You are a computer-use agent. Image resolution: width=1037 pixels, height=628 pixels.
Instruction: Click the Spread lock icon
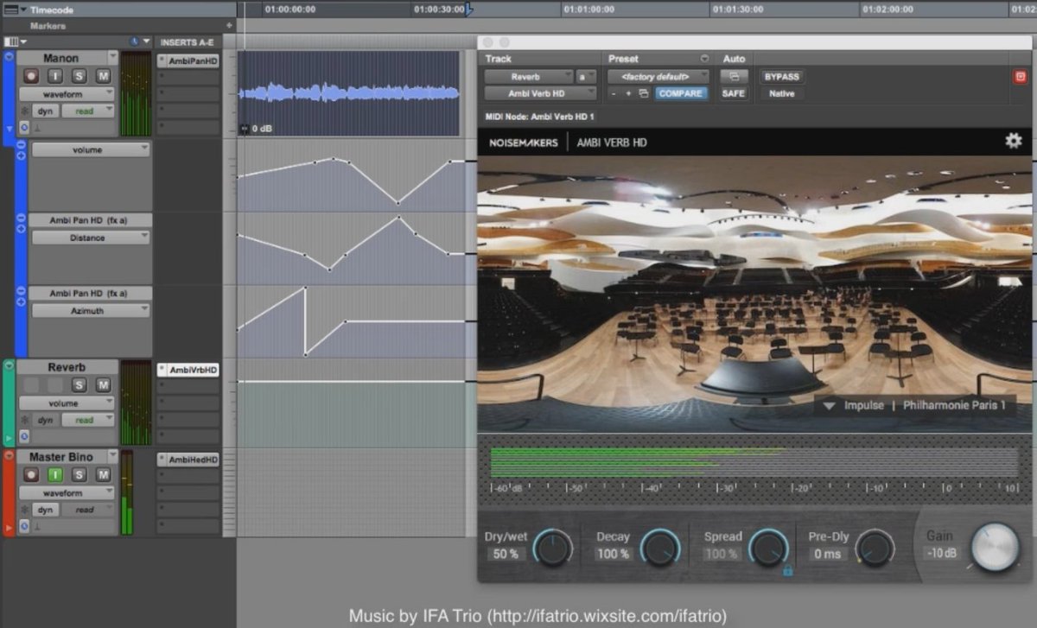[x=788, y=570]
